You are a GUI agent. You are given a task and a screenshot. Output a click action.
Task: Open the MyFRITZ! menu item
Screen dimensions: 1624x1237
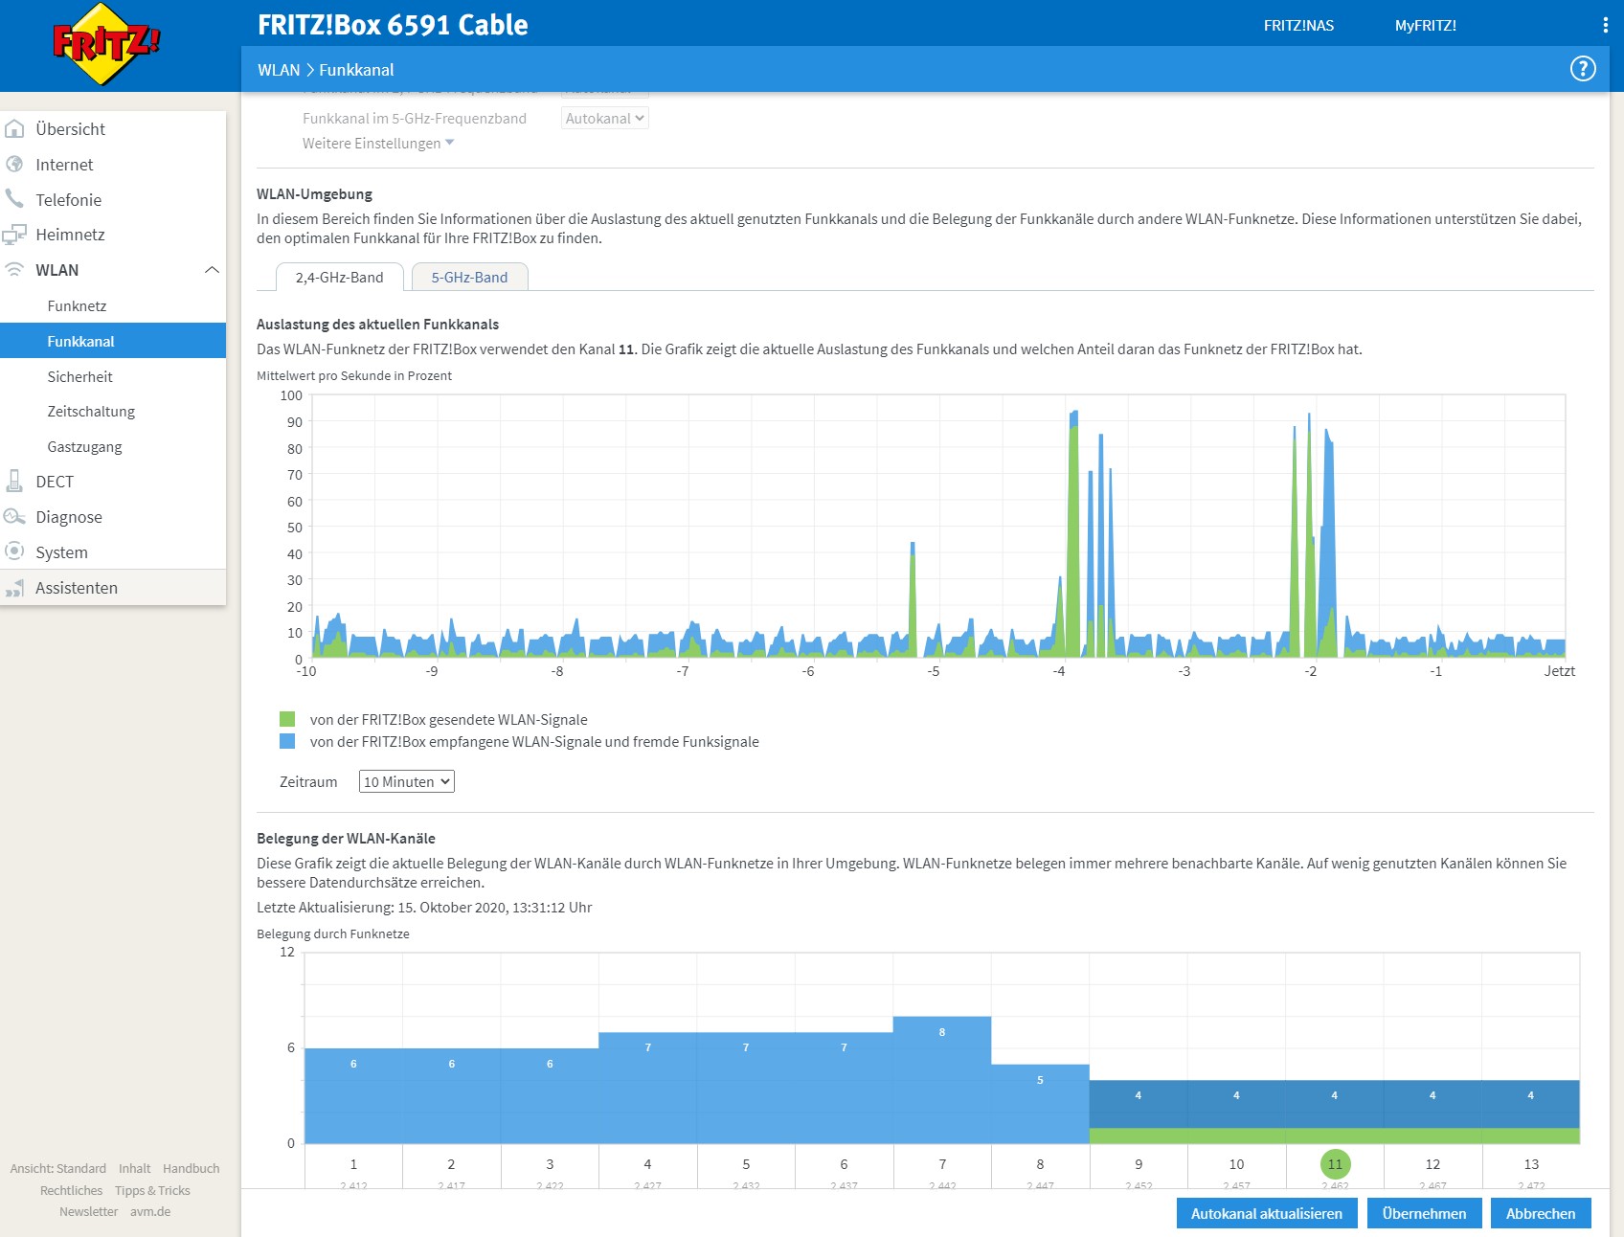tap(1426, 26)
